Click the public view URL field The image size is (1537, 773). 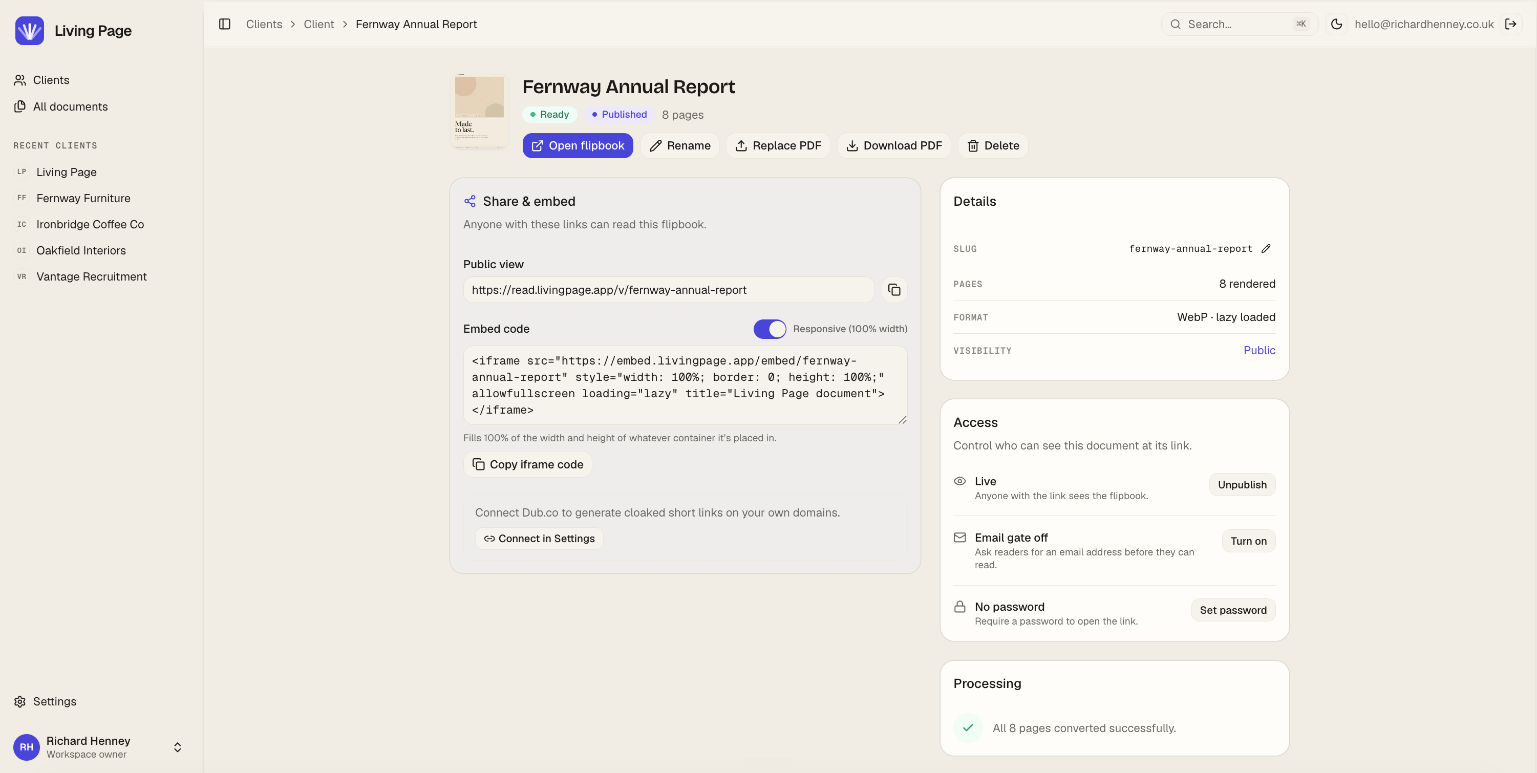click(x=669, y=290)
